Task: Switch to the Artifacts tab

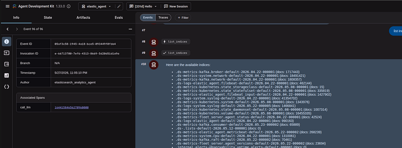Action: pos(83,18)
